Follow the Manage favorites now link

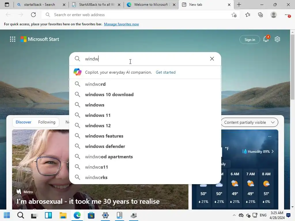[x=121, y=24]
